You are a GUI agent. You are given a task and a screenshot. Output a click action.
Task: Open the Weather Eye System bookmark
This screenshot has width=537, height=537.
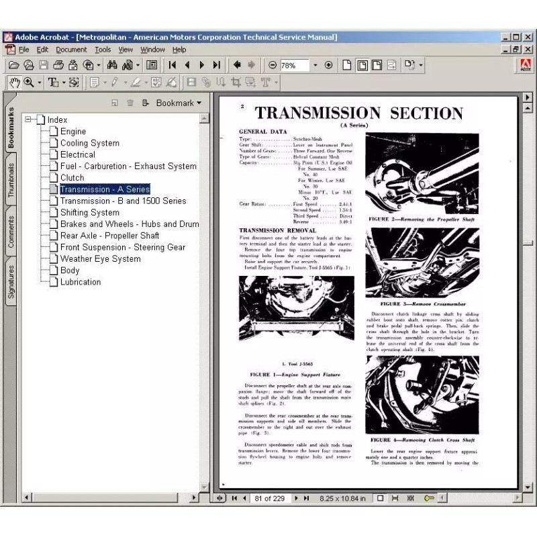(100, 258)
